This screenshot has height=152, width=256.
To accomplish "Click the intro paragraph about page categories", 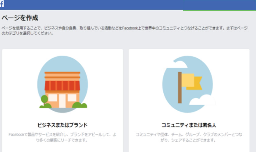I will 122,31.
